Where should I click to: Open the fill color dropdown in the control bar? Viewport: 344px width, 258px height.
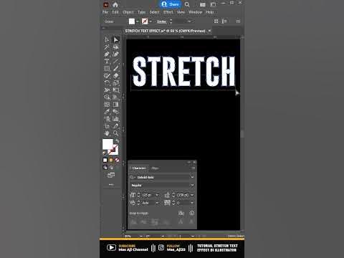(138, 21)
